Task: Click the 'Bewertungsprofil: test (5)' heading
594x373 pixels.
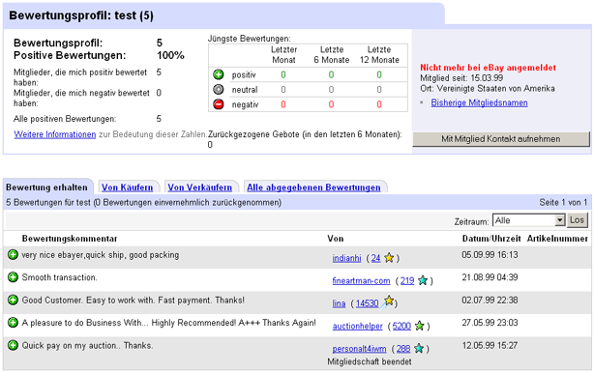Action: pos(81,15)
